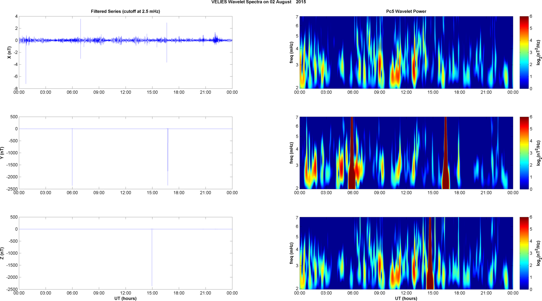
Task: Click 'freq (mHz)' label of the X wavelet plot
Action: point(291,52)
